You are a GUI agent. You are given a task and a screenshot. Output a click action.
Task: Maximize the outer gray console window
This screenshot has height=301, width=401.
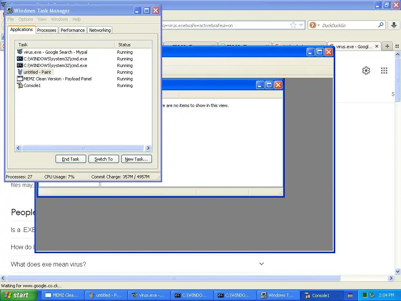coord(320,52)
